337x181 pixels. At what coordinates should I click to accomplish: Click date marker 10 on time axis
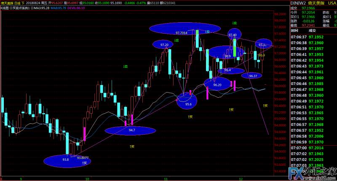point(87,178)
